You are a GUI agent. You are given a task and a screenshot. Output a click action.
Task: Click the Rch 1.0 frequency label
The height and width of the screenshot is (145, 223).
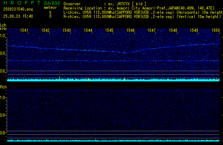coord(2,98)
